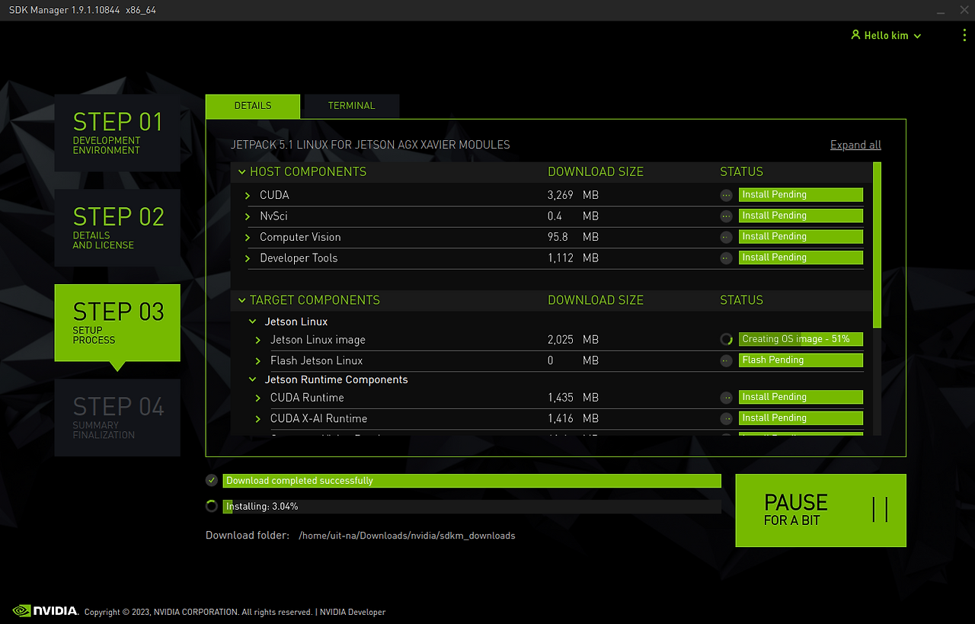This screenshot has width=975, height=624.
Task: Click the Computer Vision Install Pending bar
Action: 801,236
